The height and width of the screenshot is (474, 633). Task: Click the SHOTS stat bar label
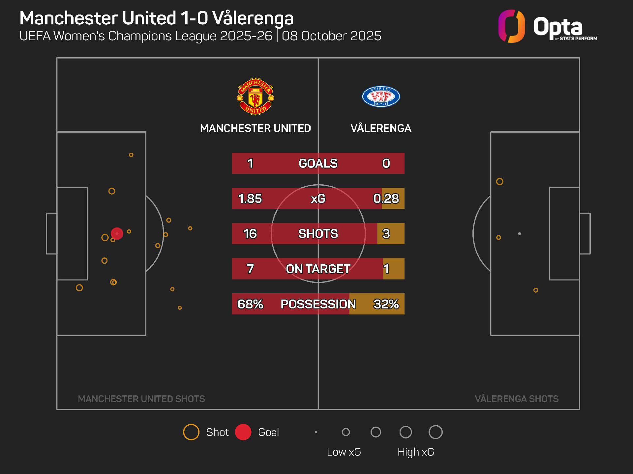coord(318,234)
